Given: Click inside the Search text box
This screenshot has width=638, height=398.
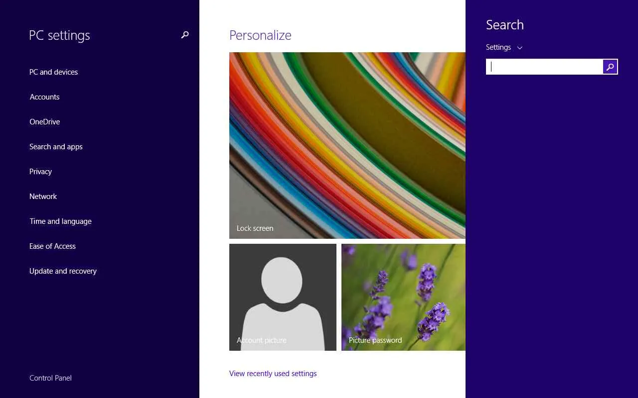Looking at the screenshot, I should click(x=544, y=67).
